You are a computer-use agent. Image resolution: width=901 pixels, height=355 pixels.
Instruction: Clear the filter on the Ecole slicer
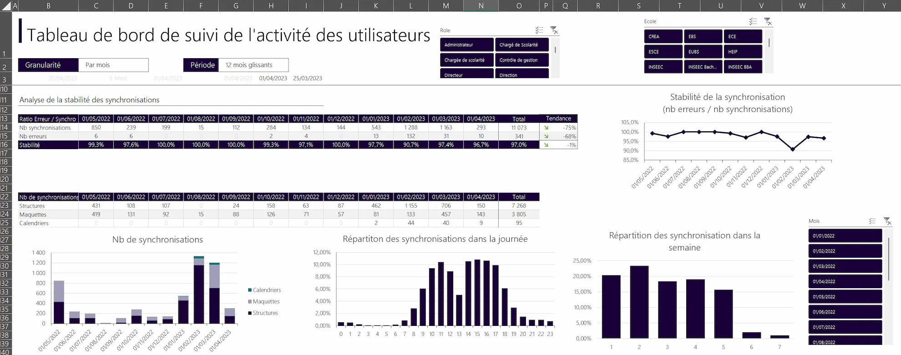[x=768, y=21]
